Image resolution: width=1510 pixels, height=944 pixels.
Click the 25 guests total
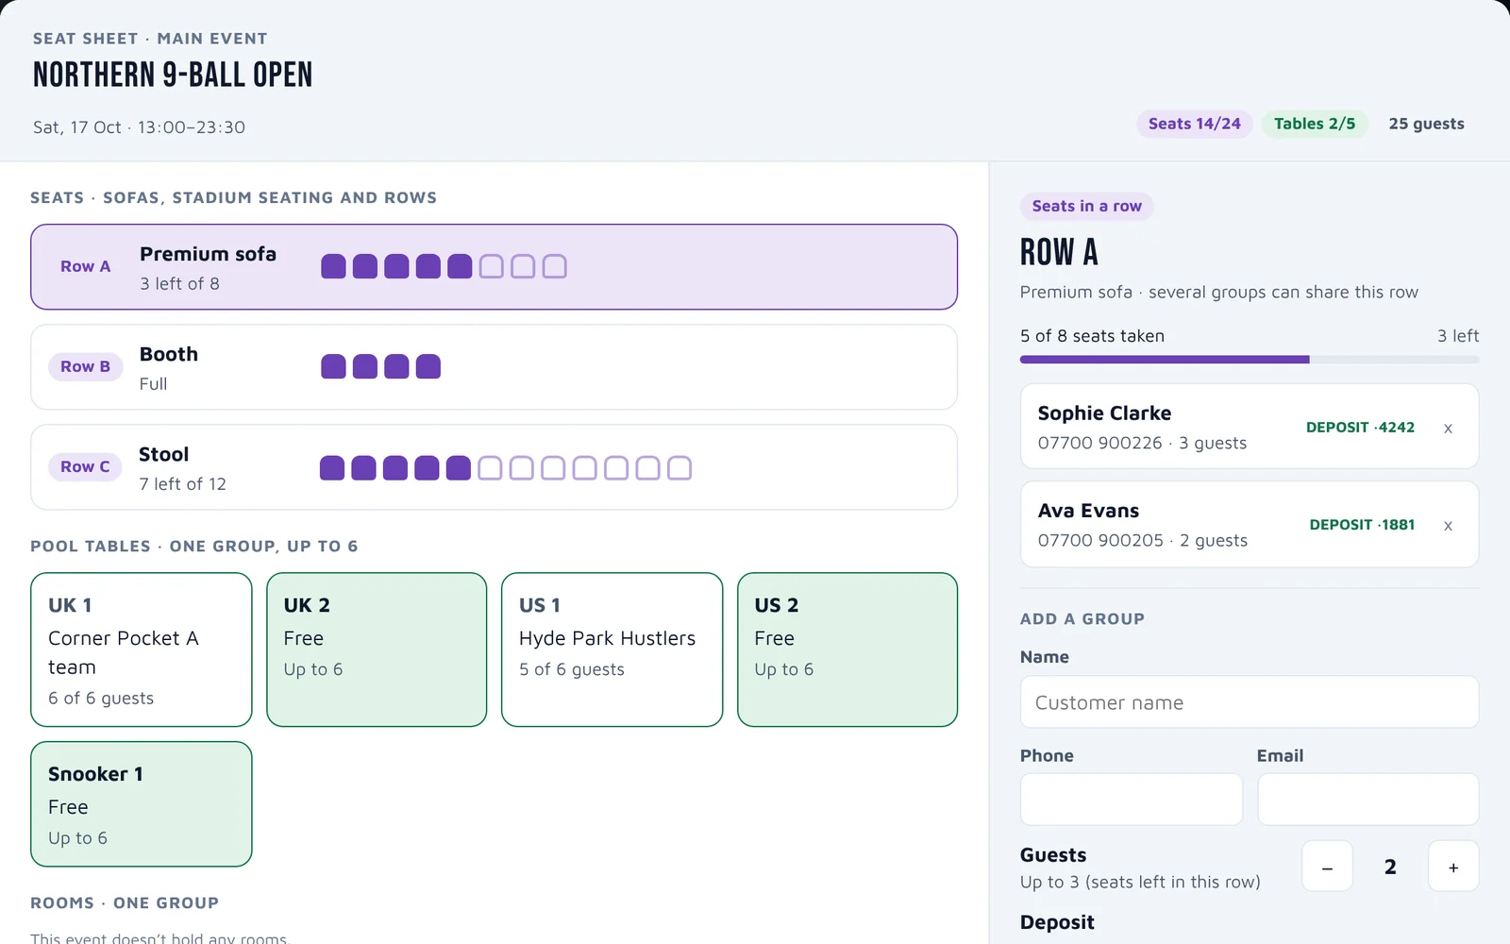[x=1426, y=124]
